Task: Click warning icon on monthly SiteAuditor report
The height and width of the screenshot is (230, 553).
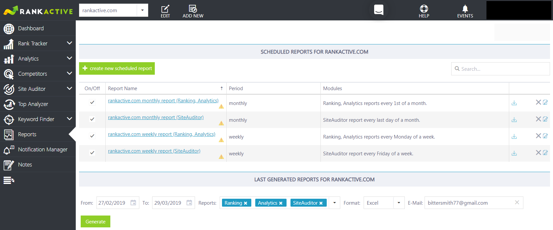Action: [x=221, y=123]
